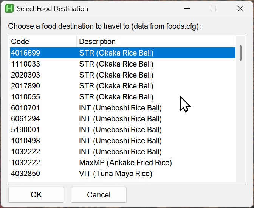
Task: Choose row with code 6061294
Action: (x=122, y=119)
